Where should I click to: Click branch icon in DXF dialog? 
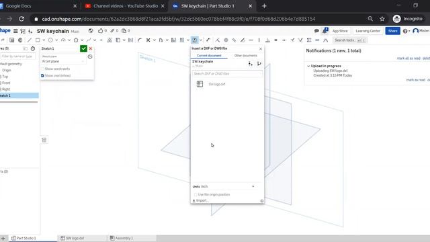click(259, 64)
